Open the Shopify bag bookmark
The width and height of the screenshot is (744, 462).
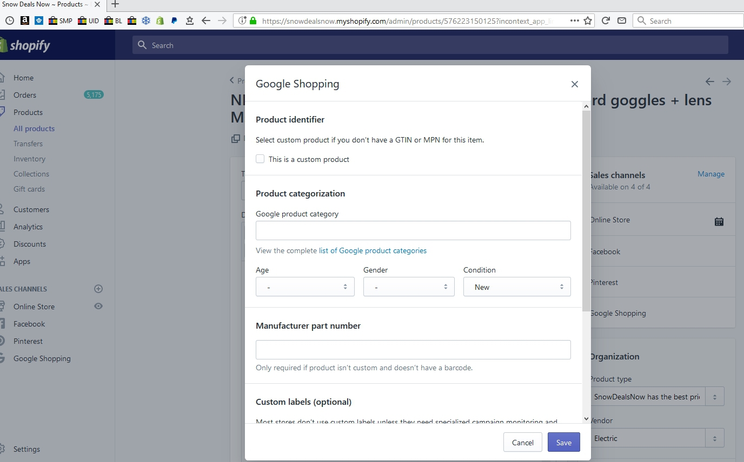click(160, 21)
